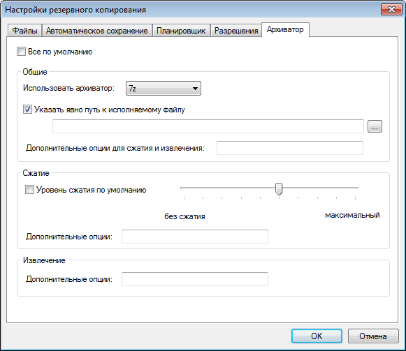Go to the "Планировщик" tab
Image resolution: width=406 pixels, height=351 pixels.
pos(181,31)
